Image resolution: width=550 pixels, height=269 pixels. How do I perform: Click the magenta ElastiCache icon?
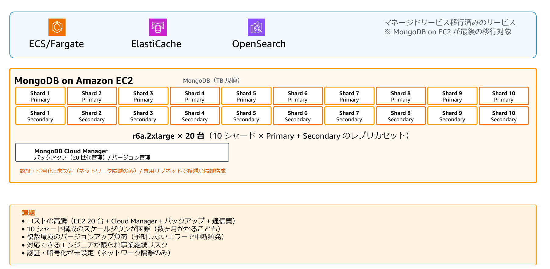tap(158, 27)
